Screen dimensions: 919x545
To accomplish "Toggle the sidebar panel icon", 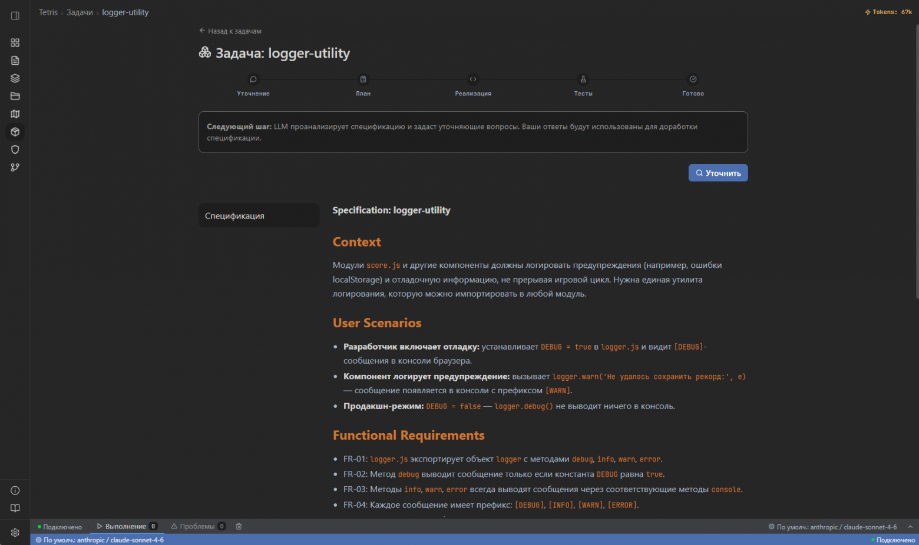I will 15,15.
